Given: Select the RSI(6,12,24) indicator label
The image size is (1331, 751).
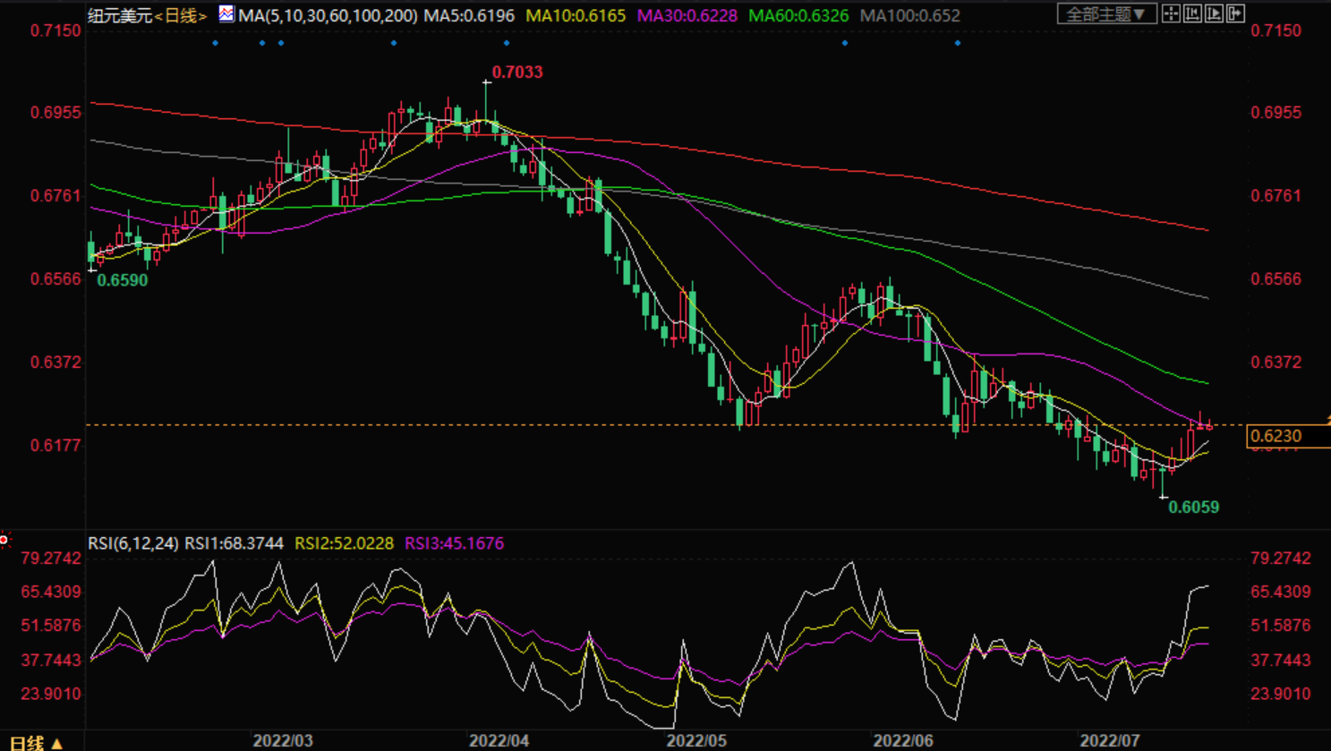Looking at the screenshot, I should click(x=132, y=543).
